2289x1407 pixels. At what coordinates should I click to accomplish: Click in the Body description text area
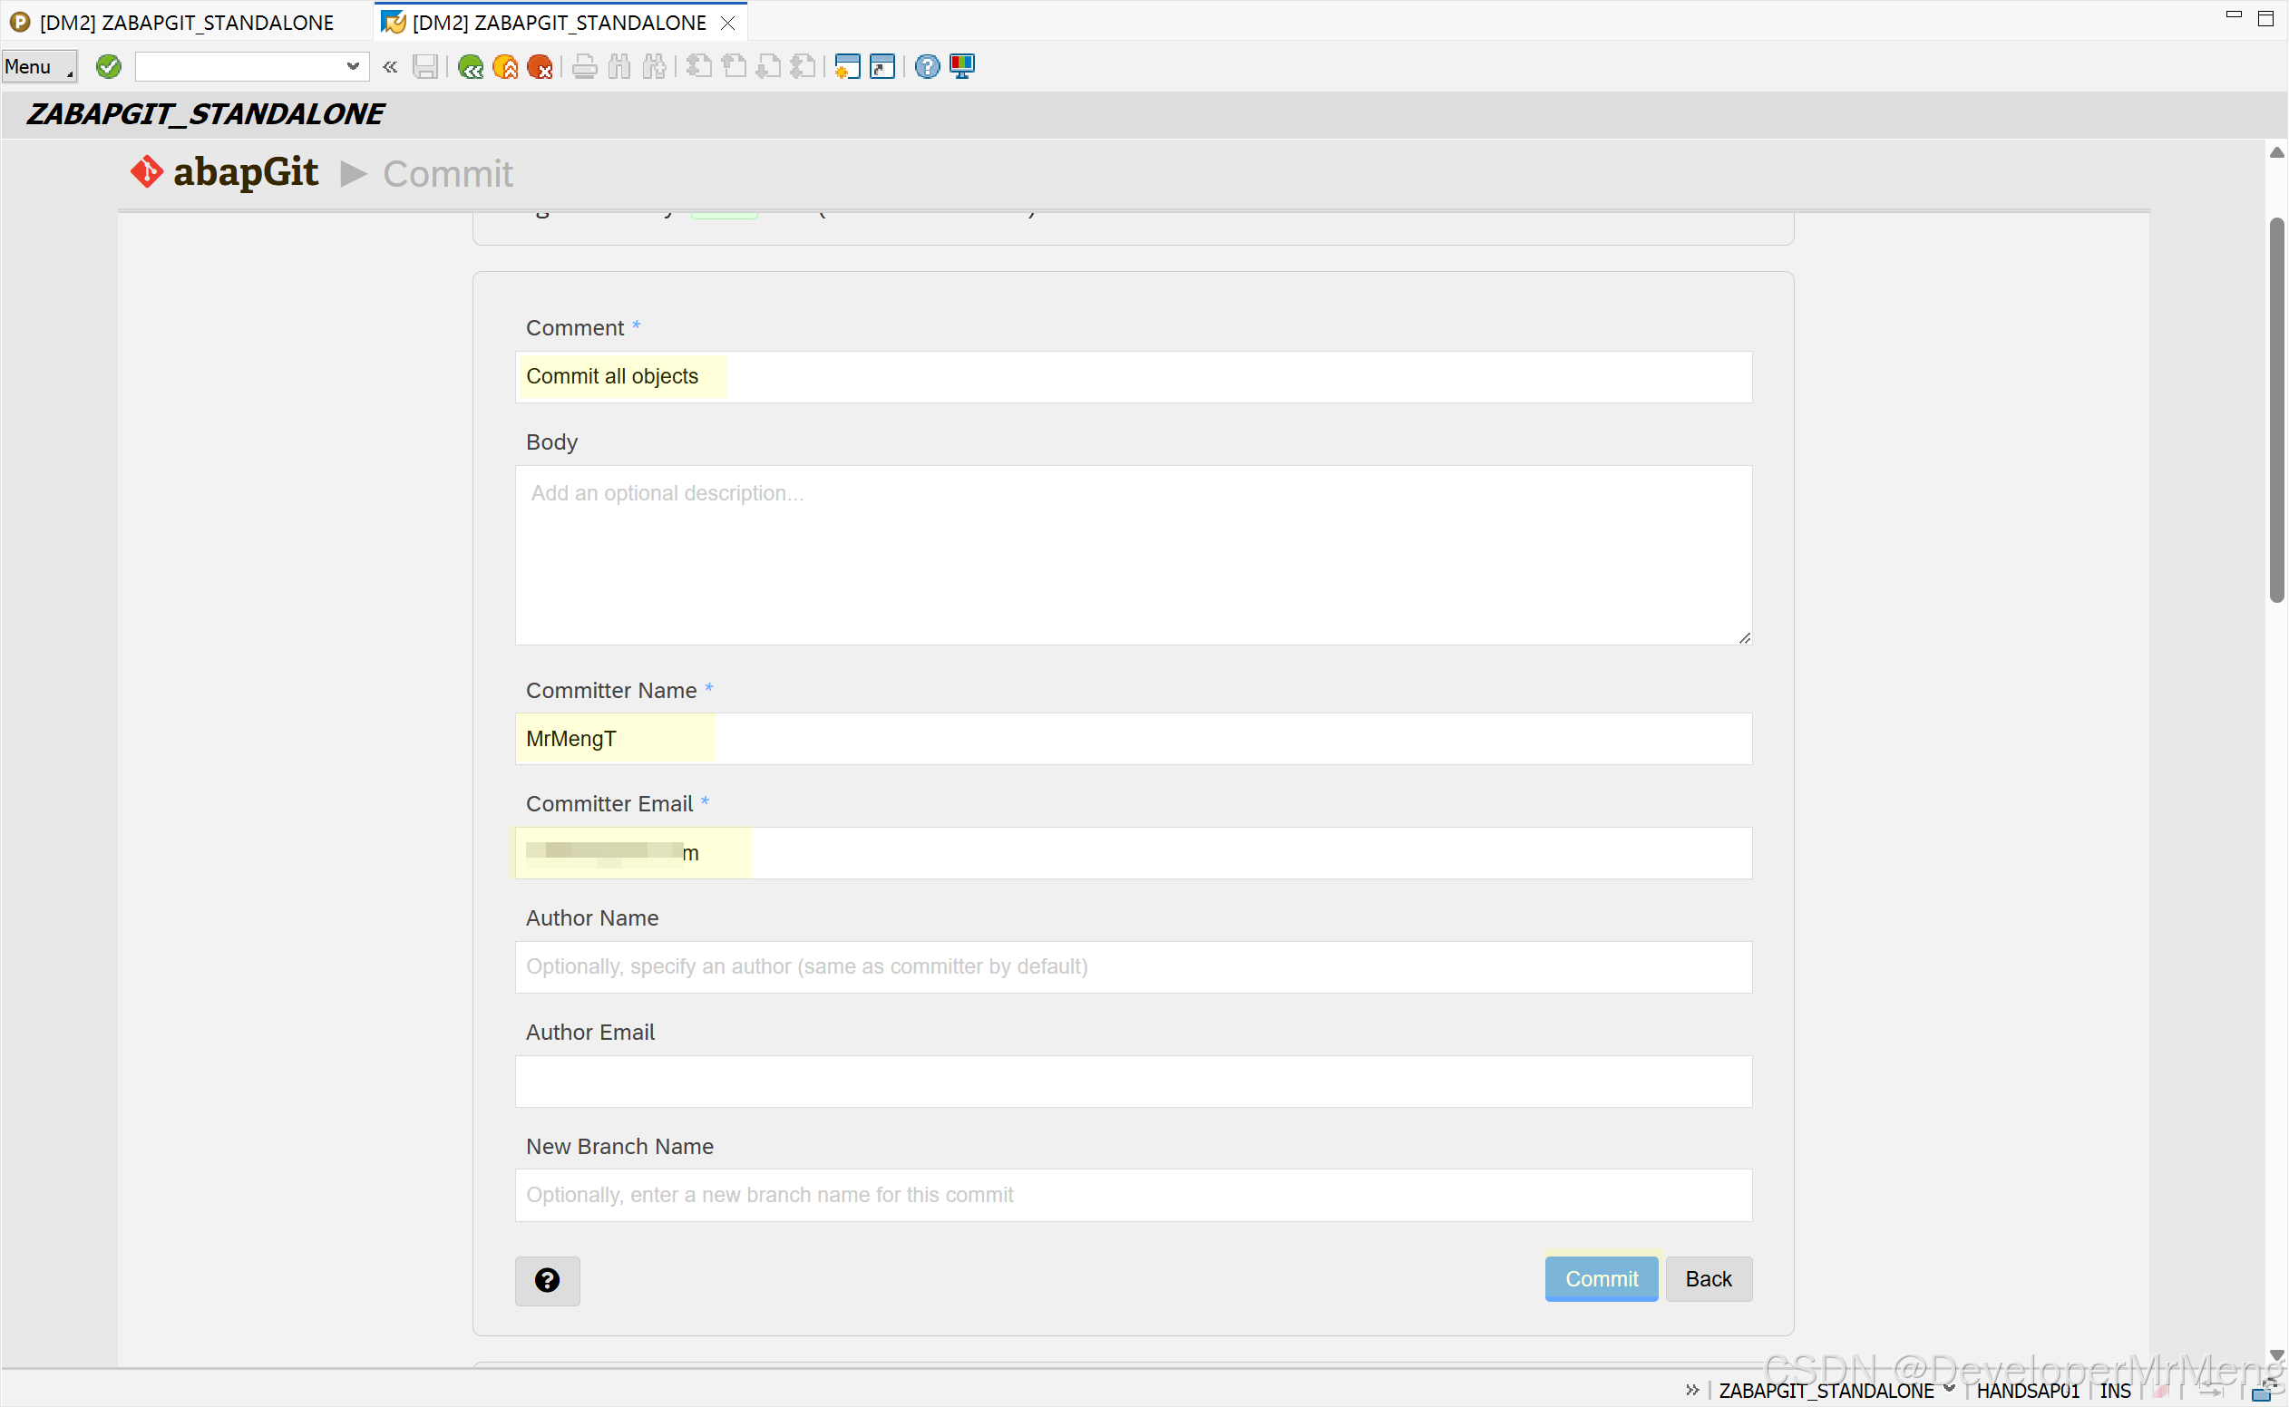point(1133,555)
